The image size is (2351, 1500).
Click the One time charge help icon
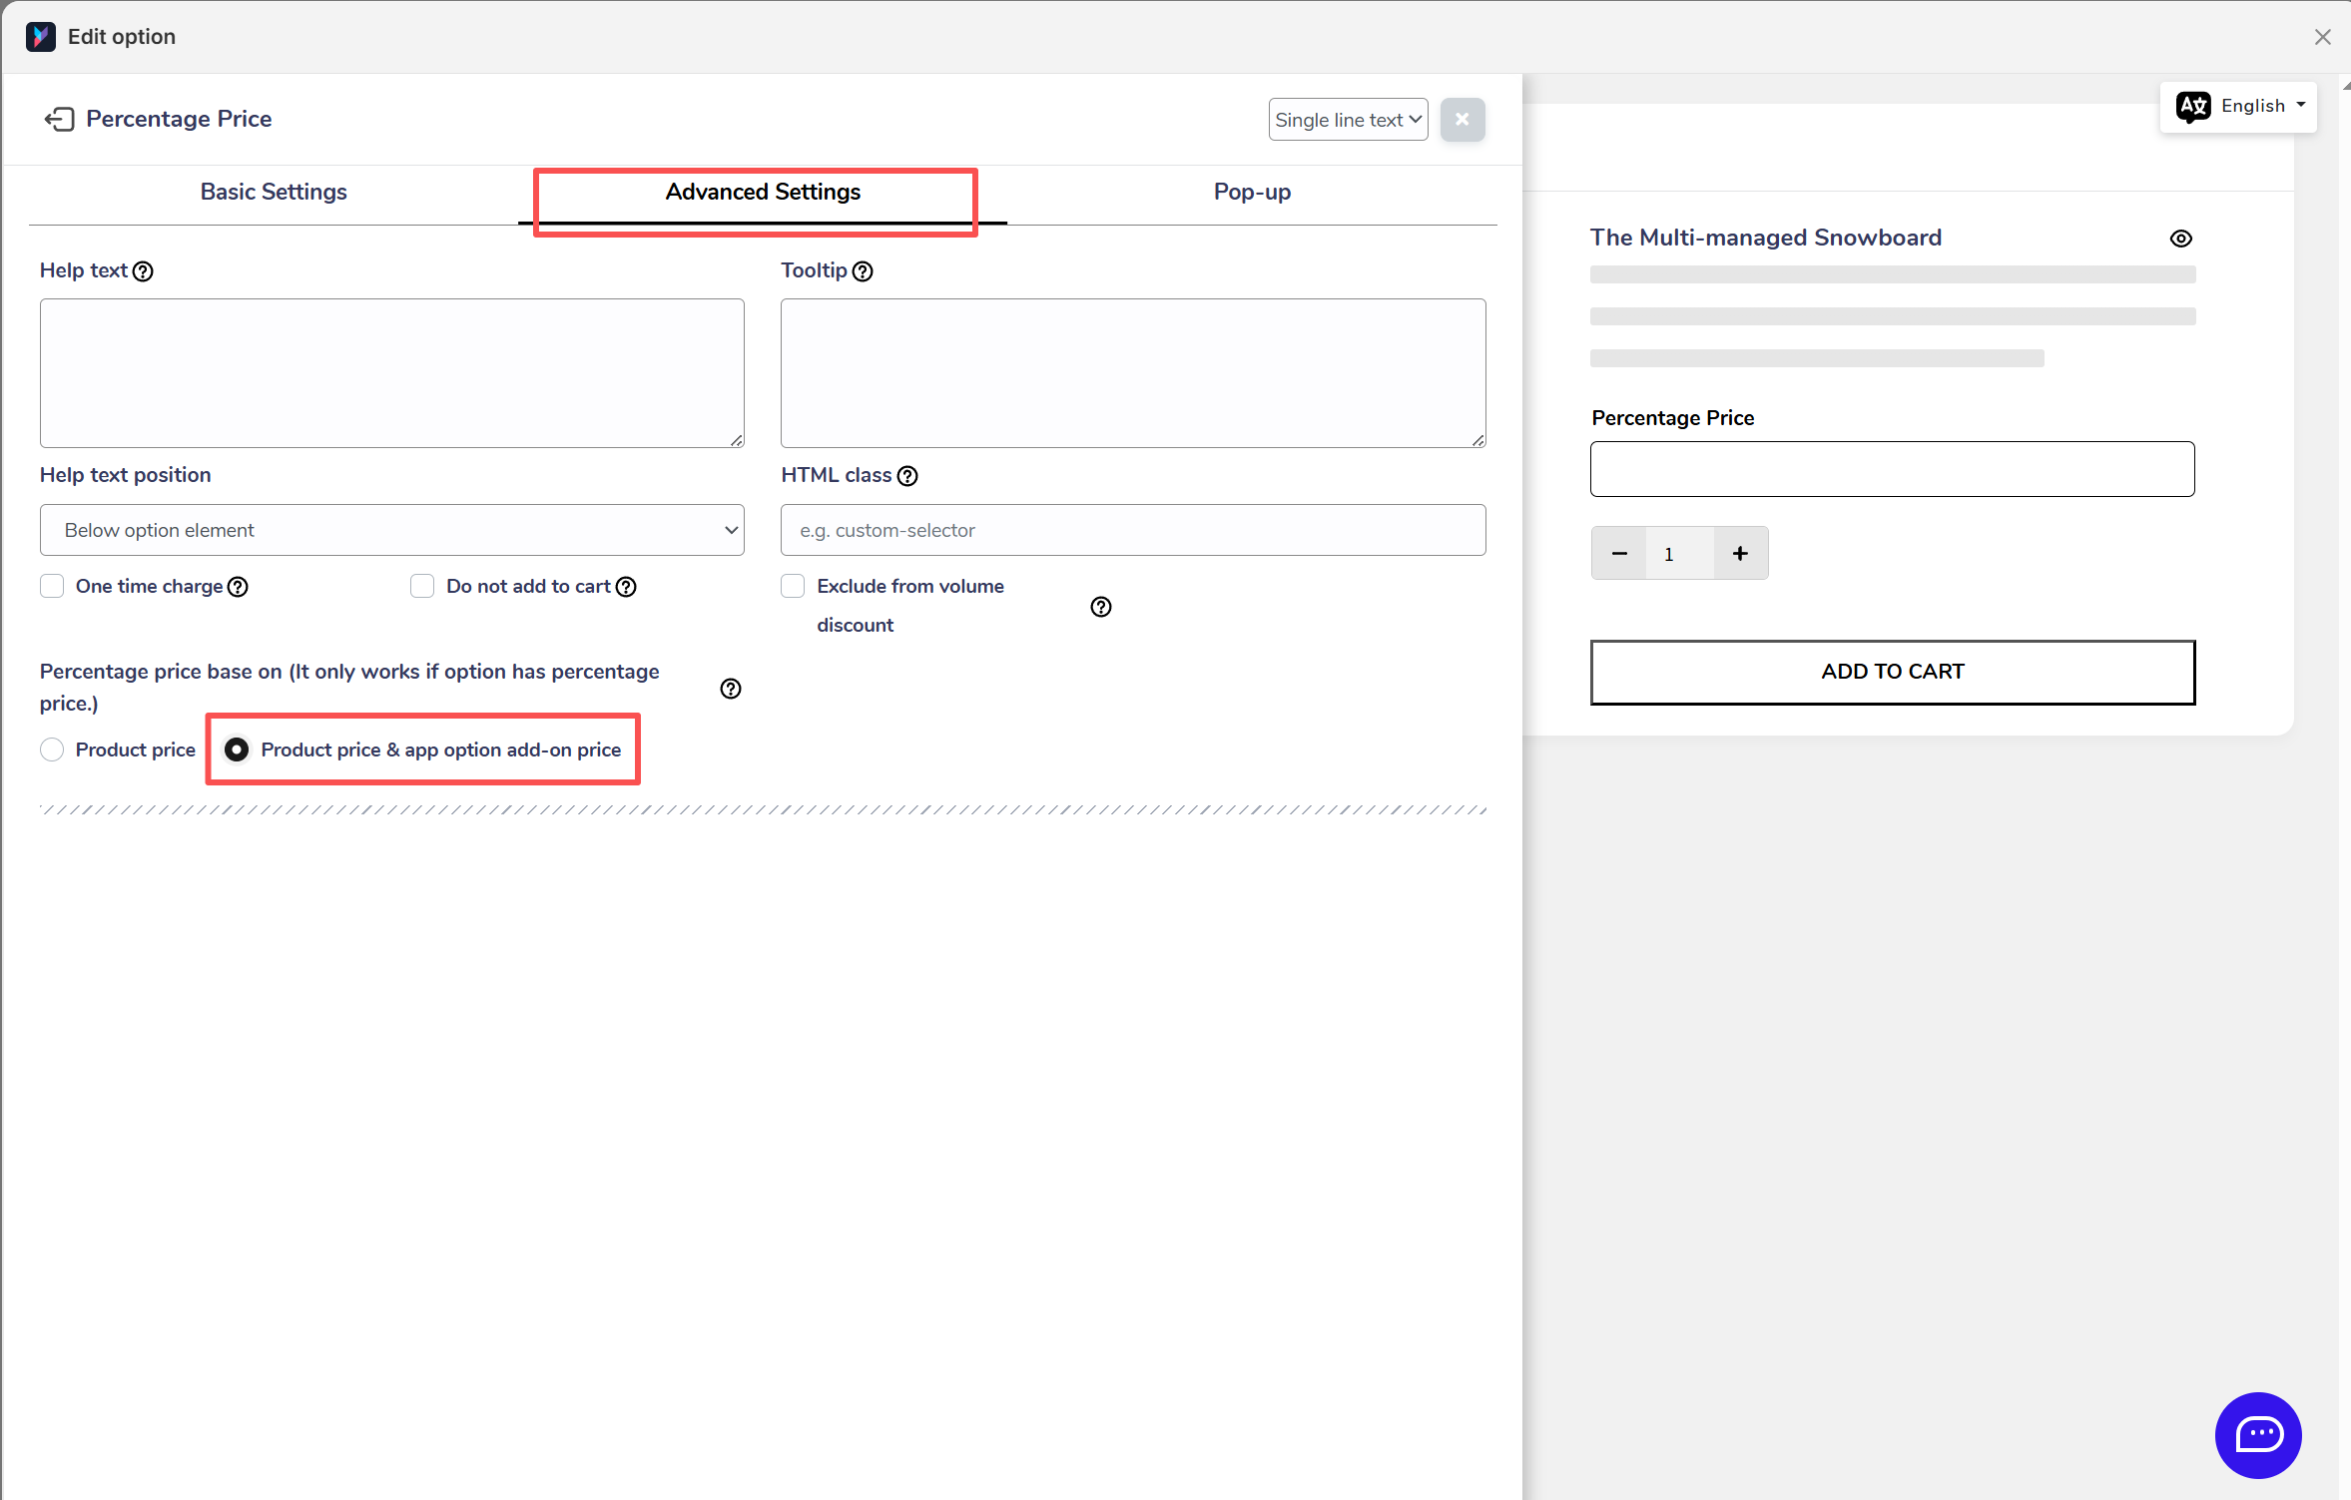pos(238,587)
